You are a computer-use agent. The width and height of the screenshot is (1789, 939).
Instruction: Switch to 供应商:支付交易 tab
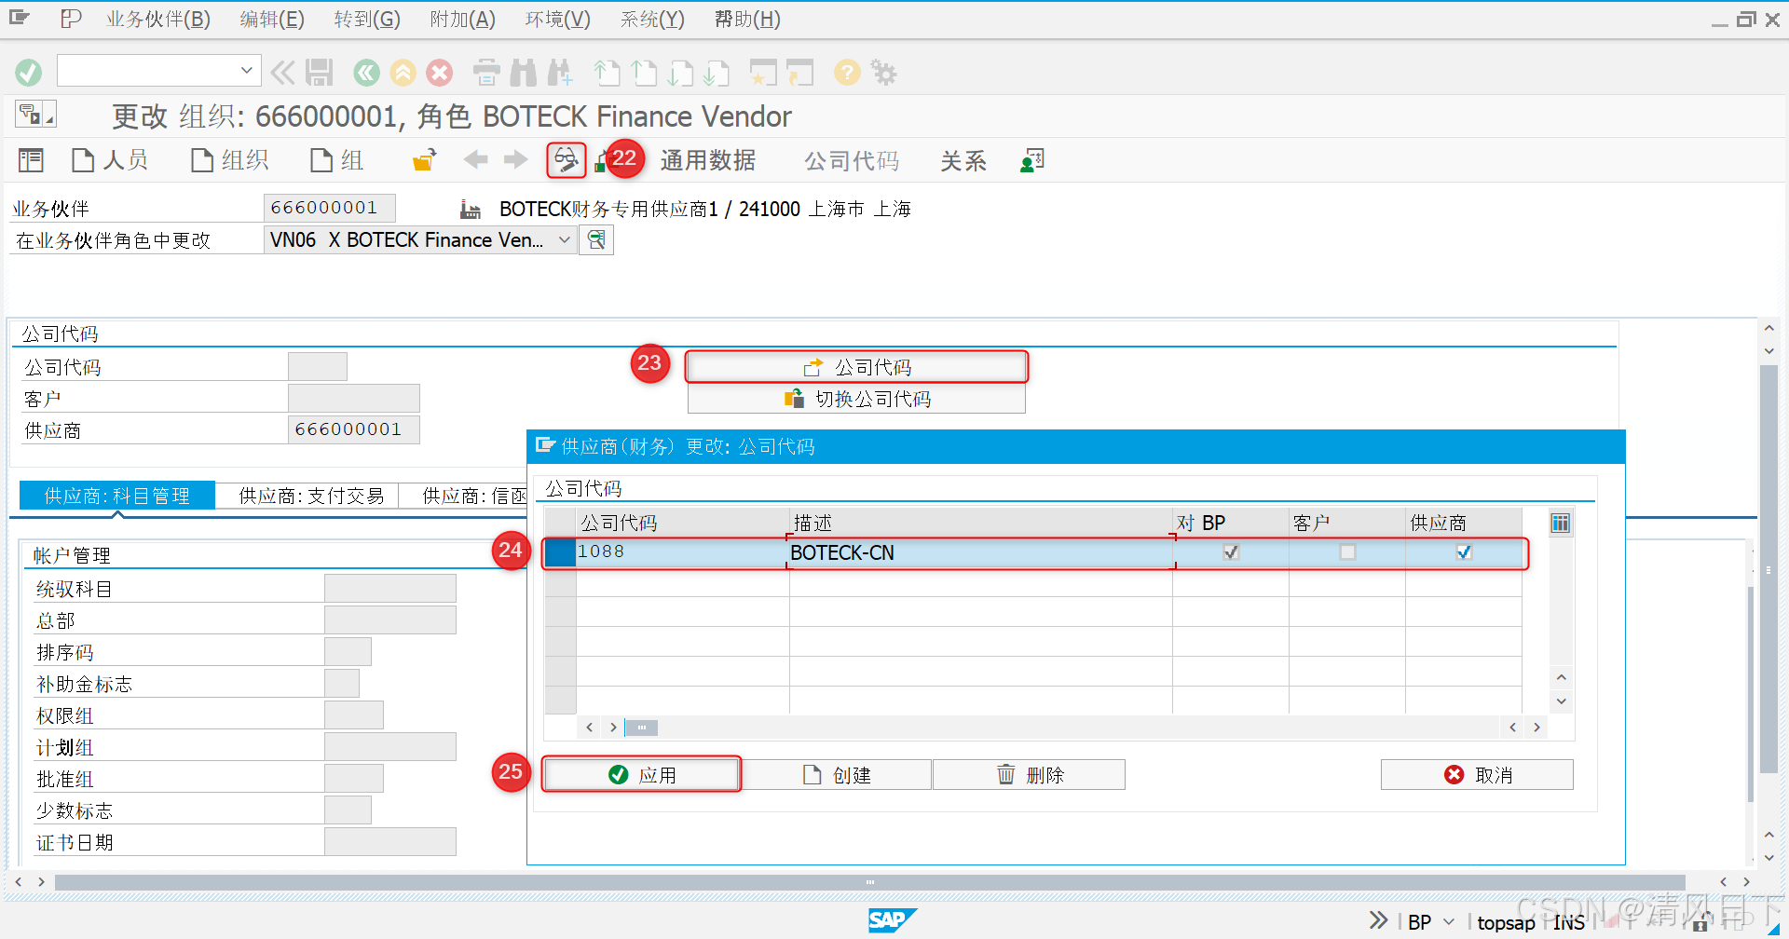pos(311,496)
